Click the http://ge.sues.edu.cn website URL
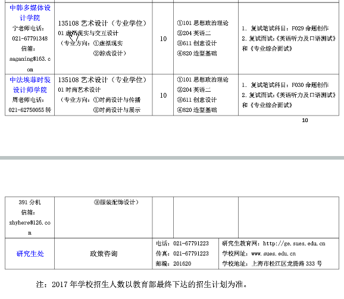The height and width of the screenshot is (299, 344). pos(294,244)
